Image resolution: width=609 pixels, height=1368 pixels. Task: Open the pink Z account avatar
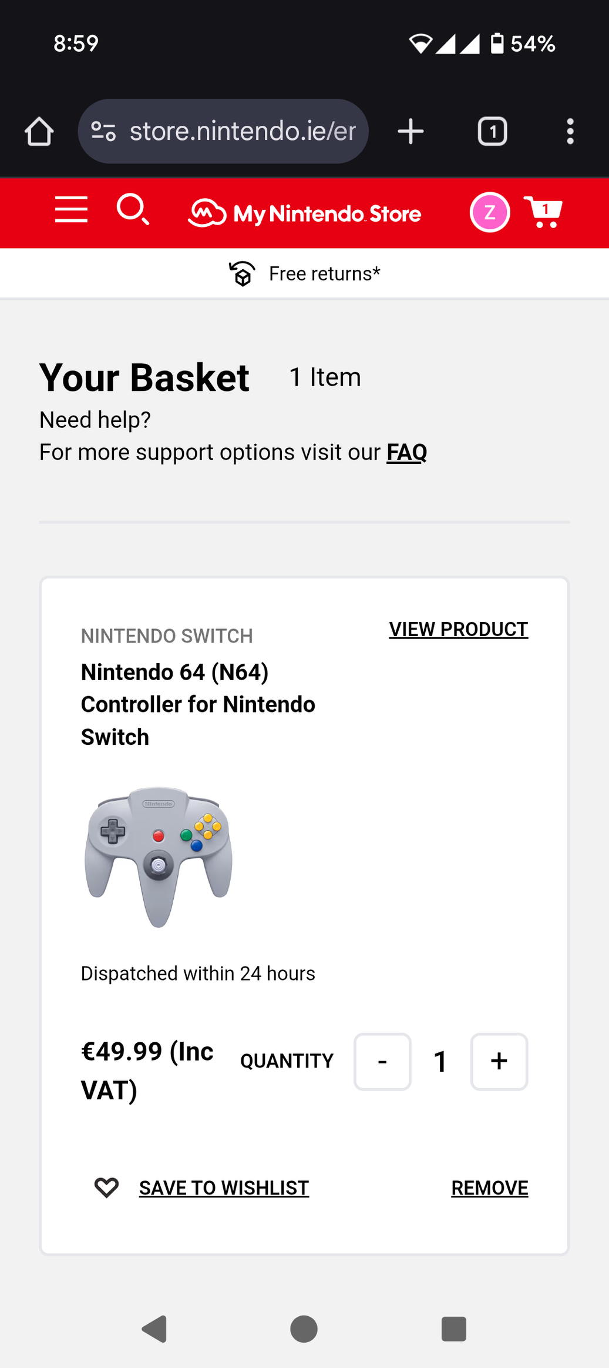click(489, 212)
